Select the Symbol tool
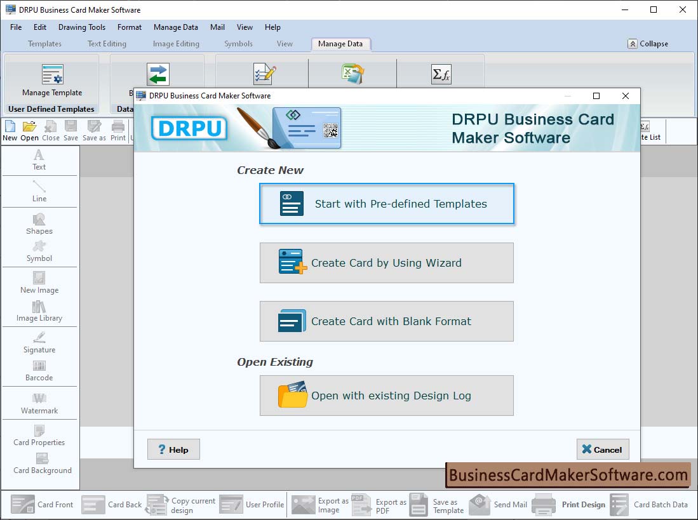The width and height of the screenshot is (698, 520). click(x=39, y=251)
